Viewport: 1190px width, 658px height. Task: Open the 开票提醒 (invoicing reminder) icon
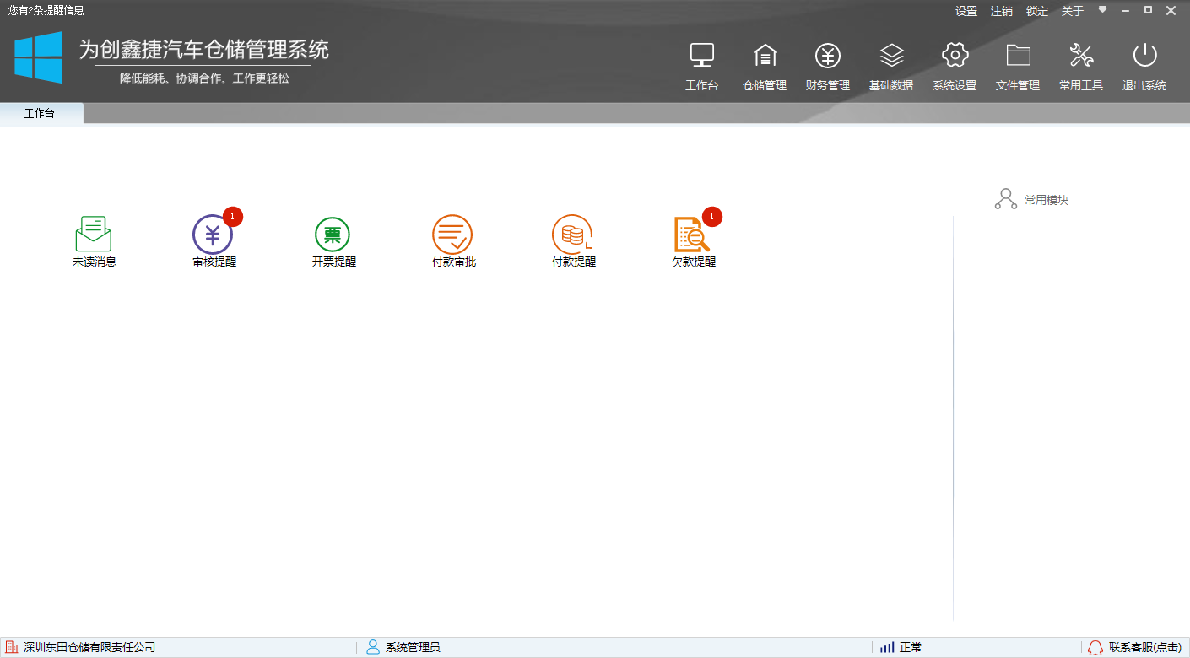coord(333,240)
